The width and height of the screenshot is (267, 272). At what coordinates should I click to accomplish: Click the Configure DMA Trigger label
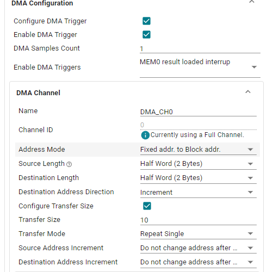[50, 21]
